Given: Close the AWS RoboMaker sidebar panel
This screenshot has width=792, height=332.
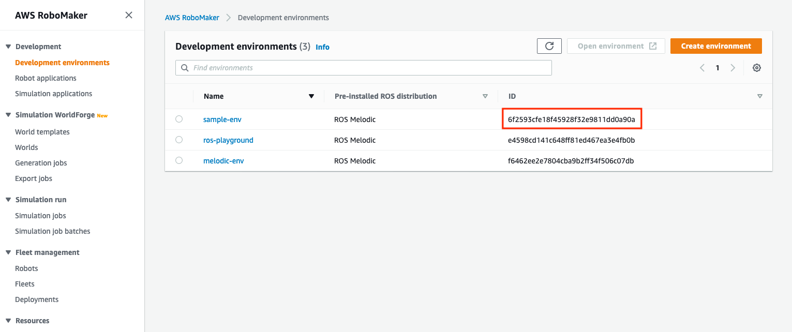Looking at the screenshot, I should pyautogui.click(x=129, y=16).
